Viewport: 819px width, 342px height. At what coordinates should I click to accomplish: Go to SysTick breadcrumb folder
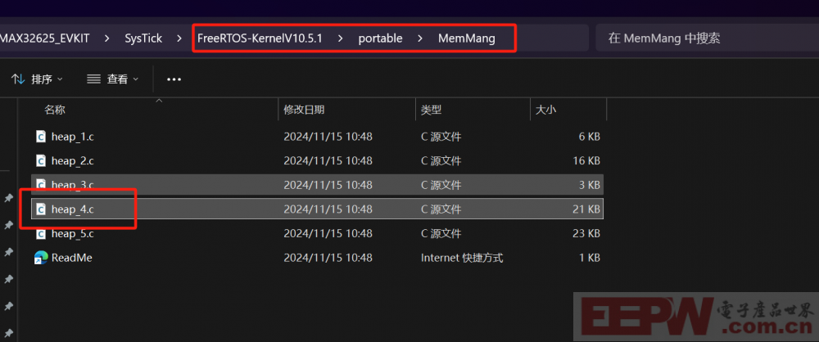coord(143,38)
